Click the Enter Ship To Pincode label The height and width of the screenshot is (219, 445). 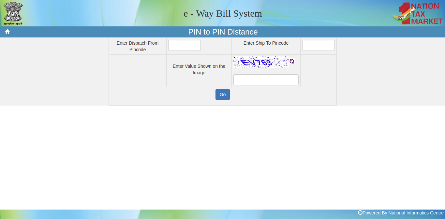coord(266,43)
